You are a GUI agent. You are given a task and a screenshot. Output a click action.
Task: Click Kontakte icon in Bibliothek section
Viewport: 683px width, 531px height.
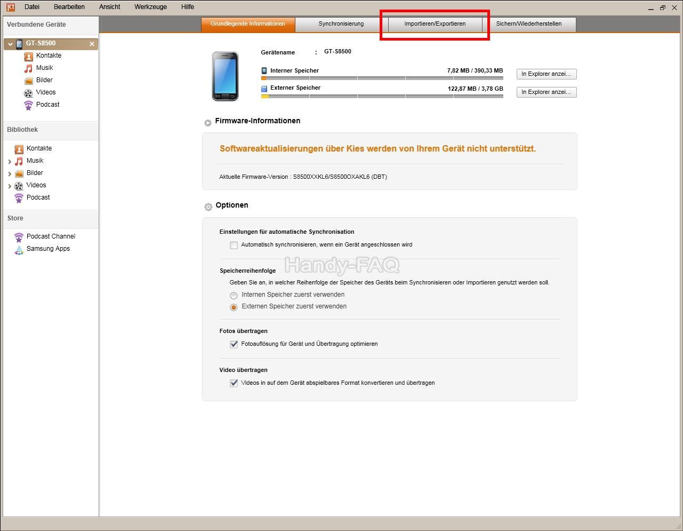click(19, 149)
